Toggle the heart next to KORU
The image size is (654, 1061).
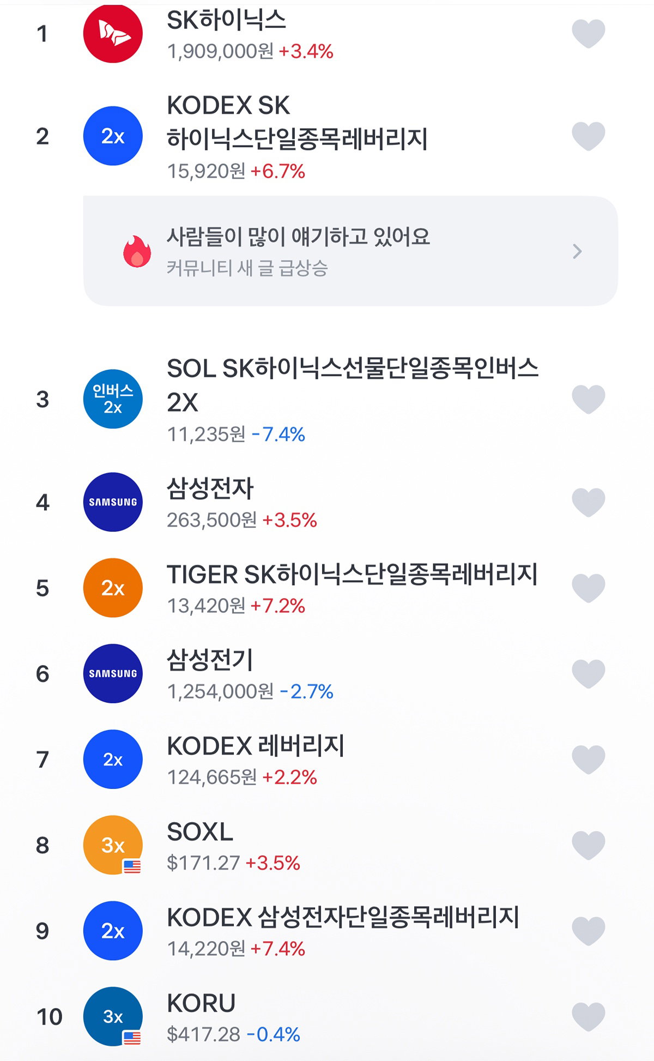click(x=589, y=1016)
